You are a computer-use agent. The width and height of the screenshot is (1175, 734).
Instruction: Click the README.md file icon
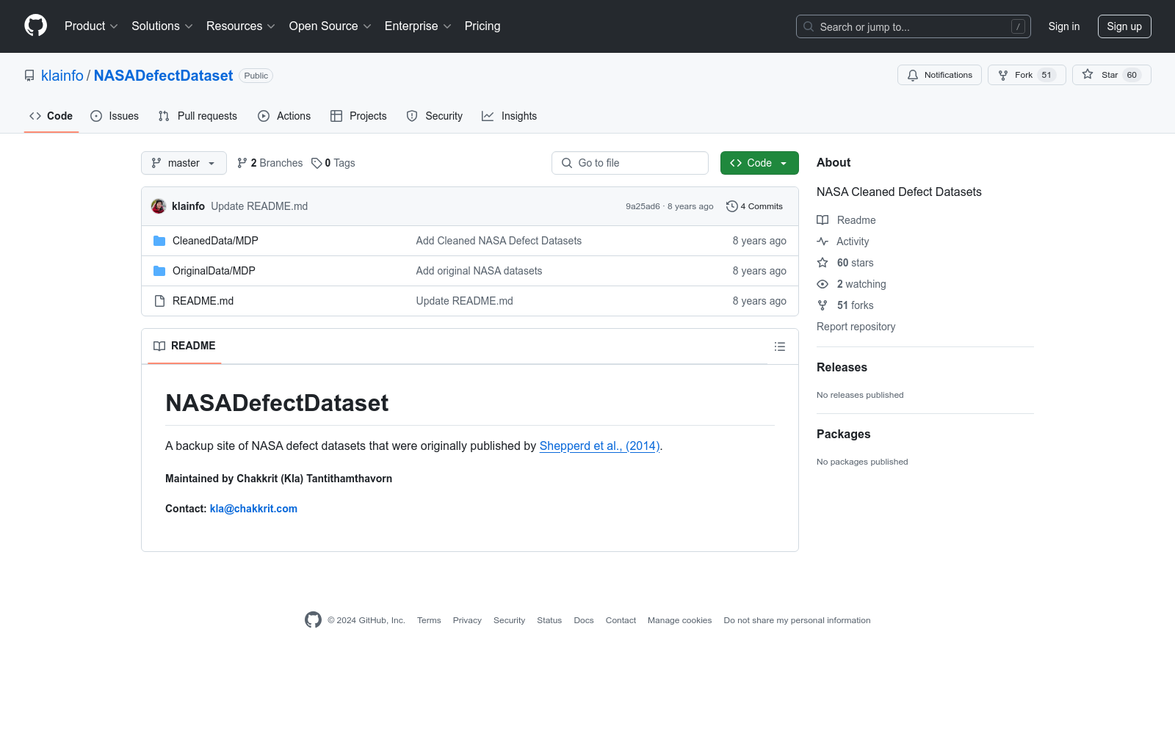[x=159, y=300]
